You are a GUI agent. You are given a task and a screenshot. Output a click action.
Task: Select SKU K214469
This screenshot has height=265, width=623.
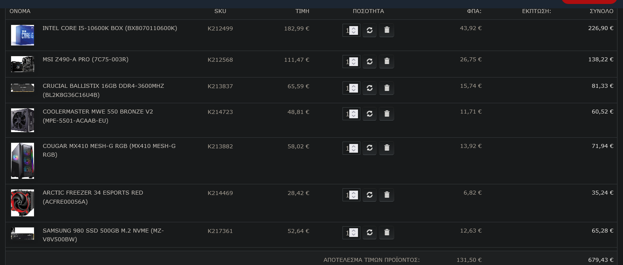(220, 193)
